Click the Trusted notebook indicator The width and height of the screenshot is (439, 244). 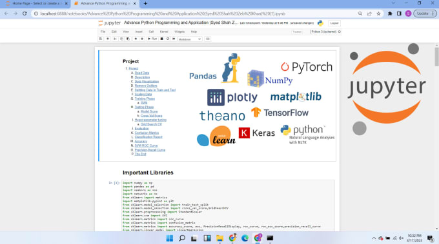tap(297, 32)
